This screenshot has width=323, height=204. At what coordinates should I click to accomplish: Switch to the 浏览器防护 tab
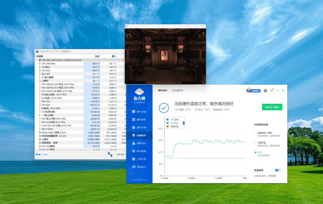pyautogui.click(x=178, y=90)
